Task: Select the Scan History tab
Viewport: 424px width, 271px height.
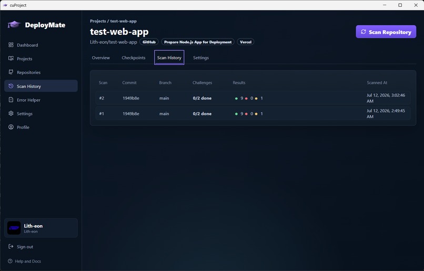Action: (x=169, y=57)
